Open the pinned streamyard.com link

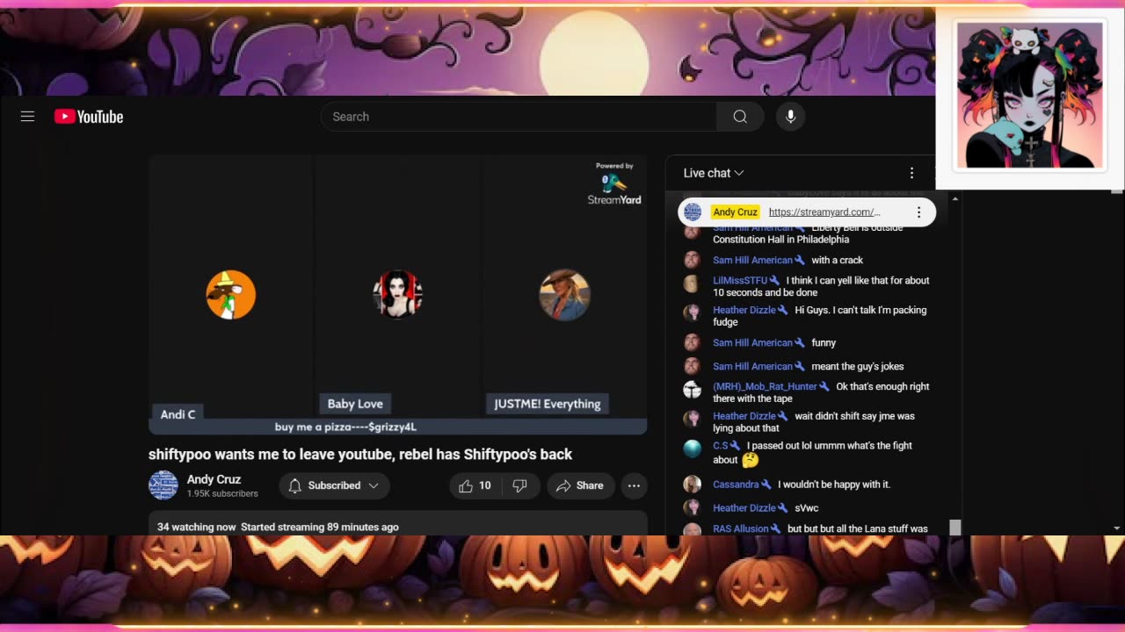[824, 212]
